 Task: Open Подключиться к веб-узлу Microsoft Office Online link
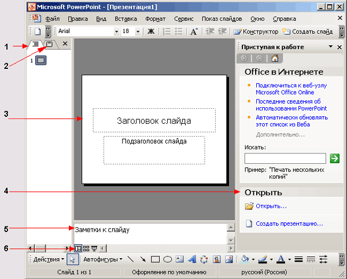[x=291, y=89]
